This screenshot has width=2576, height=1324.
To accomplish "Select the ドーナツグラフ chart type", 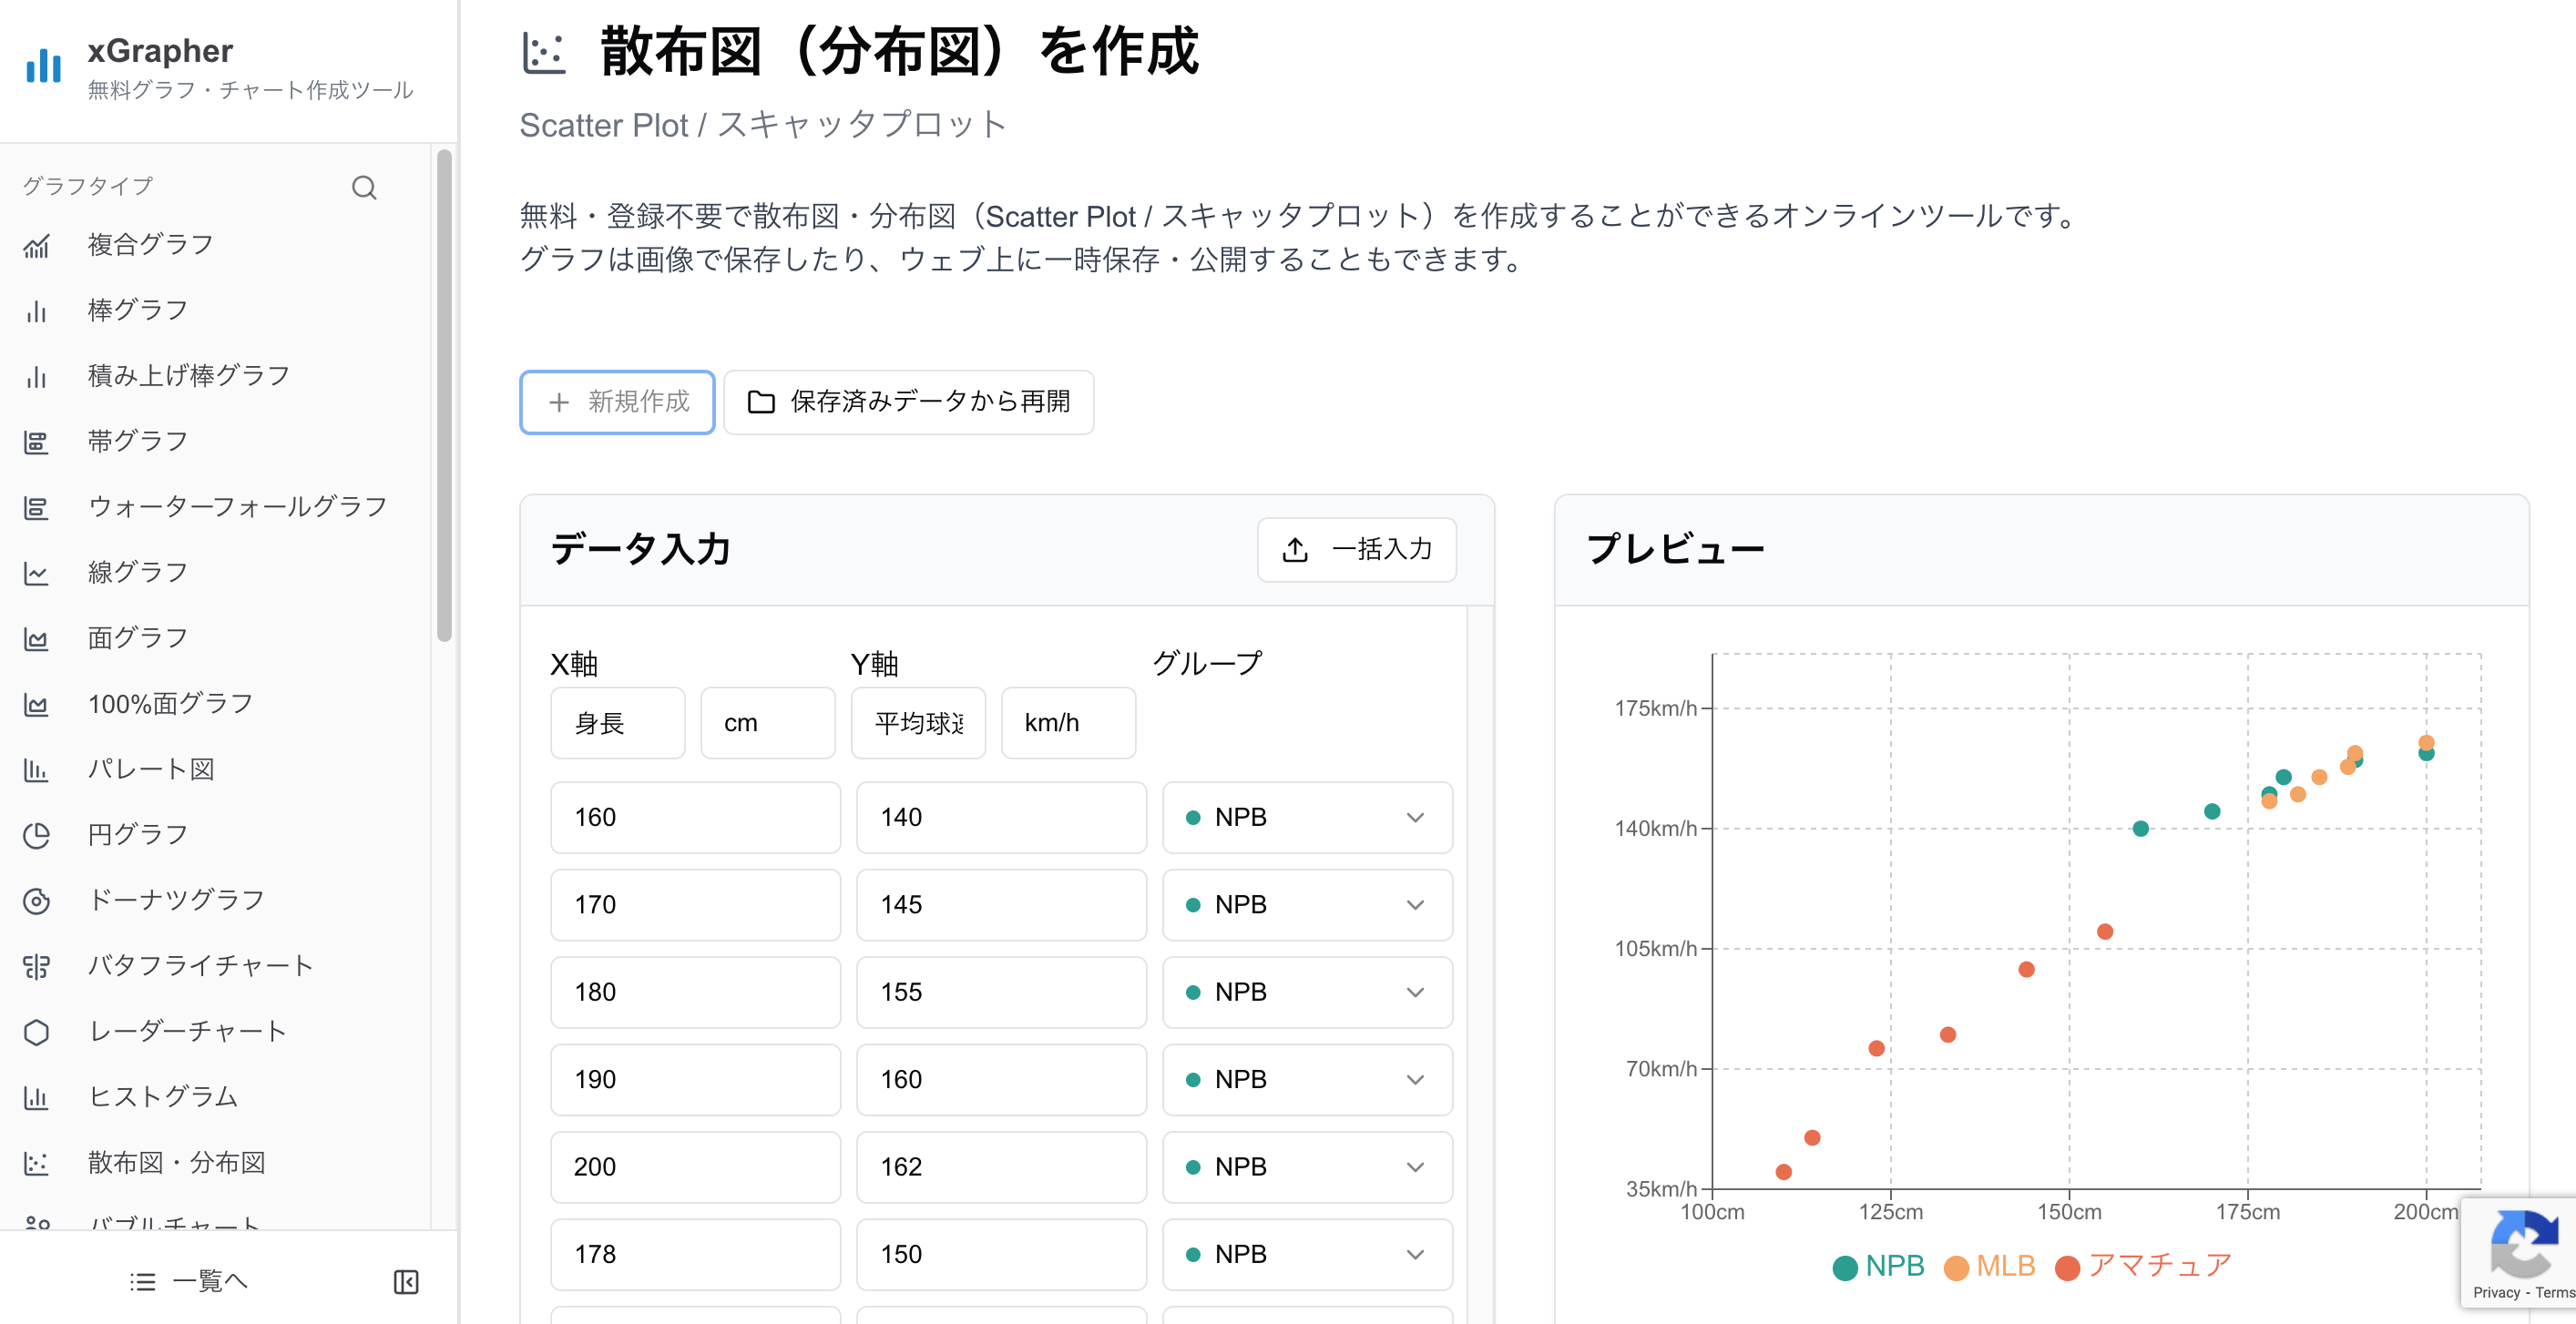I will 175,898.
